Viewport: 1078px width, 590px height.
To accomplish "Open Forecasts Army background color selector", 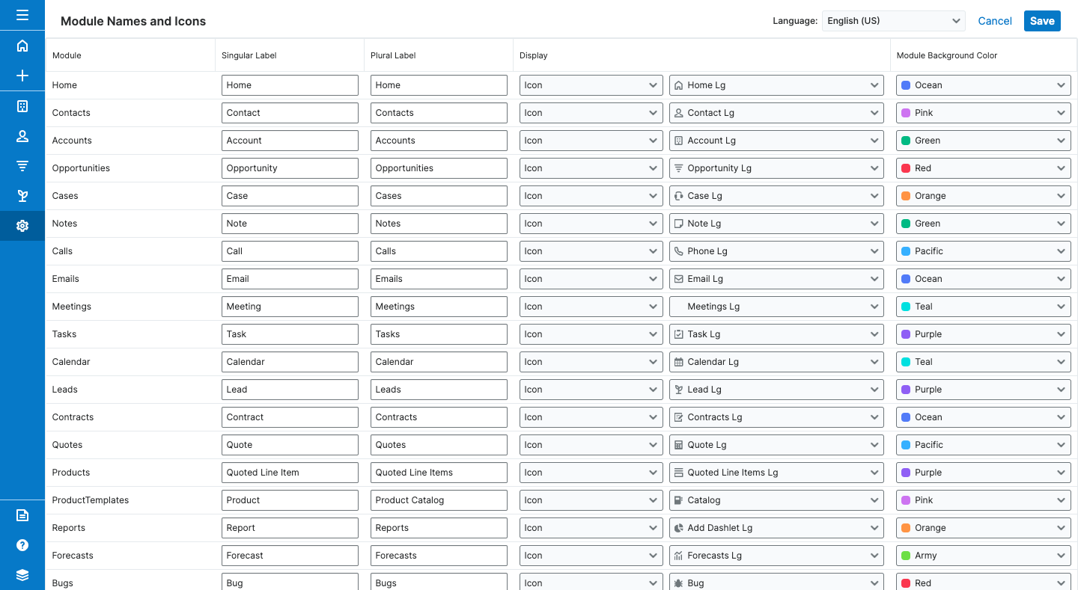I will point(983,556).
